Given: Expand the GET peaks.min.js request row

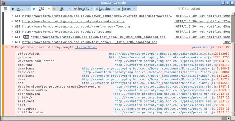Looking at the screenshot, I should [12, 21].
